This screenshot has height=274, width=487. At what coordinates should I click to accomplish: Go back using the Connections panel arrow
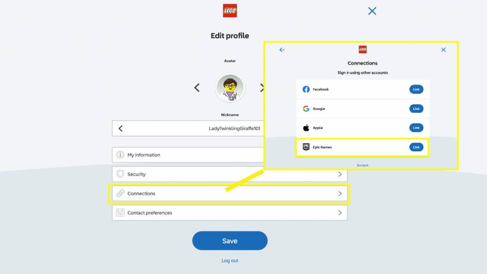(x=282, y=49)
